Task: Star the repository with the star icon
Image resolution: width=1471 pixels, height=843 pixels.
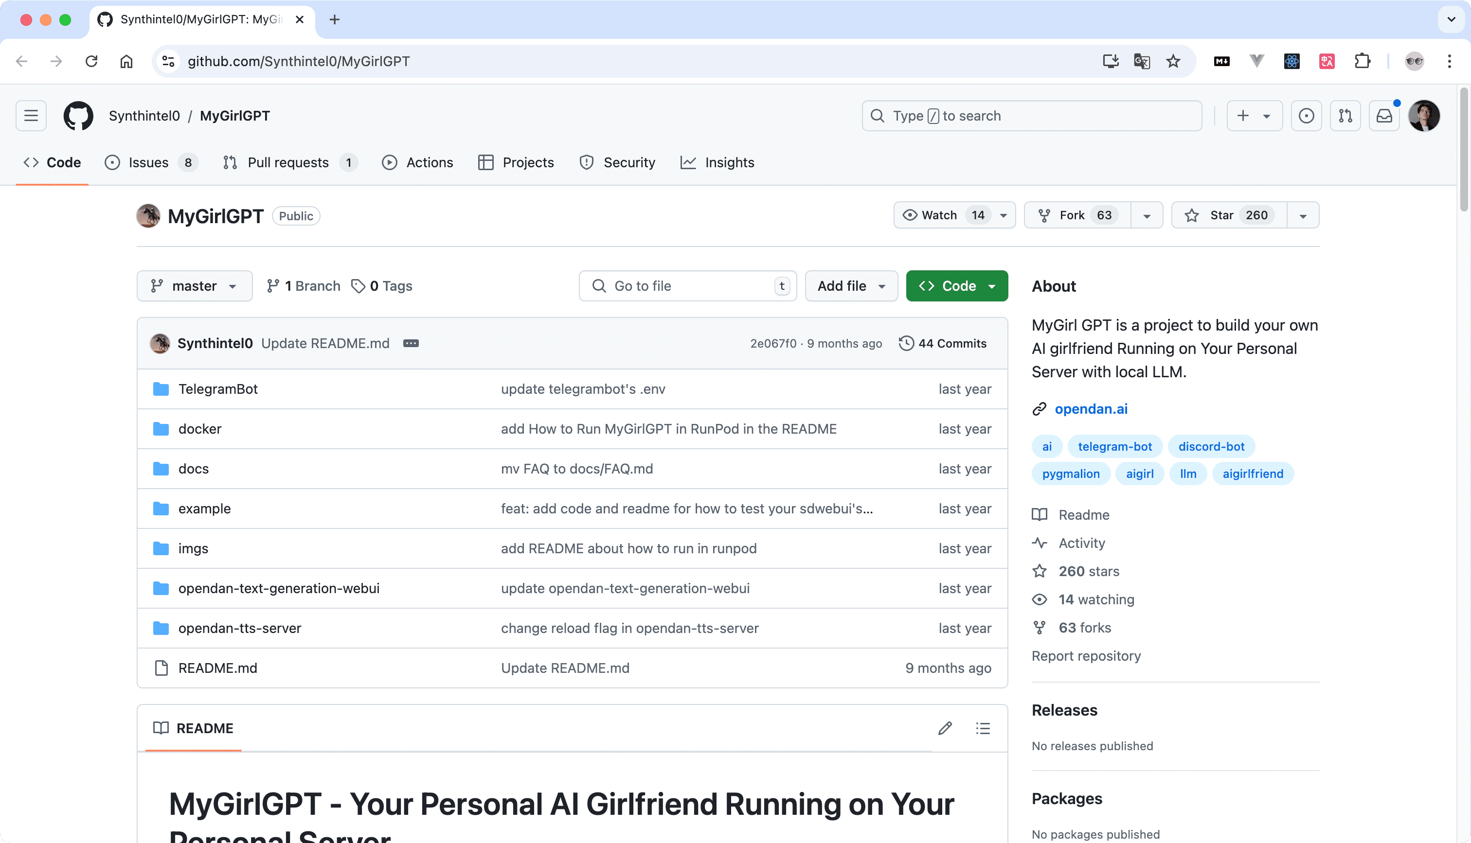Action: click(1191, 215)
